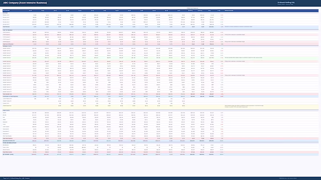Select the Total Fixed Expenses row label
Screen dimensions: 321x180
pyautogui.click(x=8, y=138)
